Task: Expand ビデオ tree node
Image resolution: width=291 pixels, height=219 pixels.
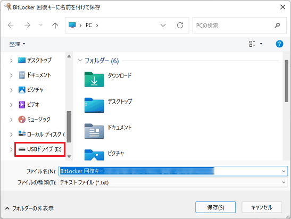Action: click(x=11, y=105)
